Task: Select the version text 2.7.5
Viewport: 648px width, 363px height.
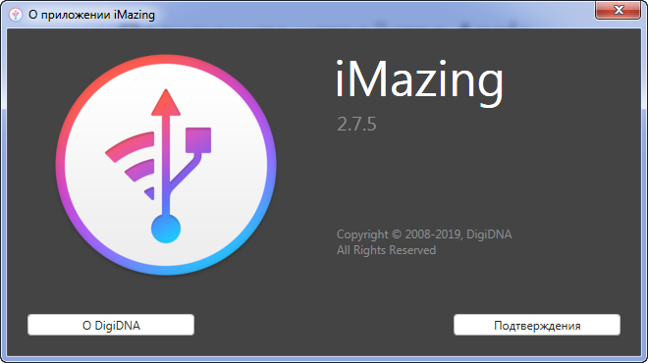Action: [x=356, y=124]
